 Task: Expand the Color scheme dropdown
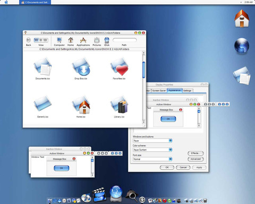[x=152, y=150]
